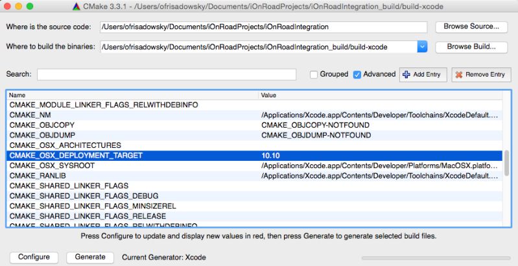Screen dimensions: 518x266
Task: Select the CMAKE_RANLIB entry
Action: (254, 176)
